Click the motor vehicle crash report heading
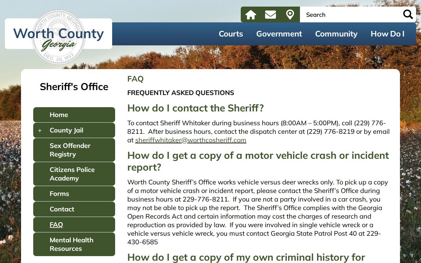Image resolution: width=421 pixels, height=263 pixels. (258, 161)
